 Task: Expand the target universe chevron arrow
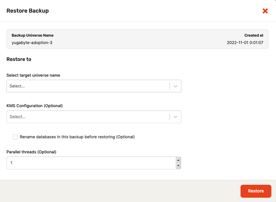tap(175, 86)
